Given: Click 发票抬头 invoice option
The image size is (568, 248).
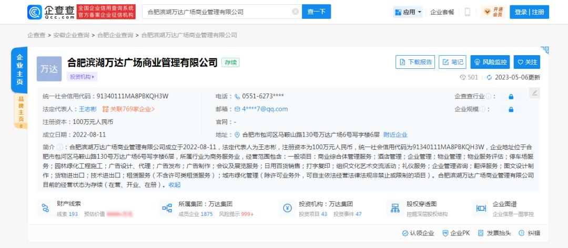Looking at the screenshot, I should click(x=494, y=233).
